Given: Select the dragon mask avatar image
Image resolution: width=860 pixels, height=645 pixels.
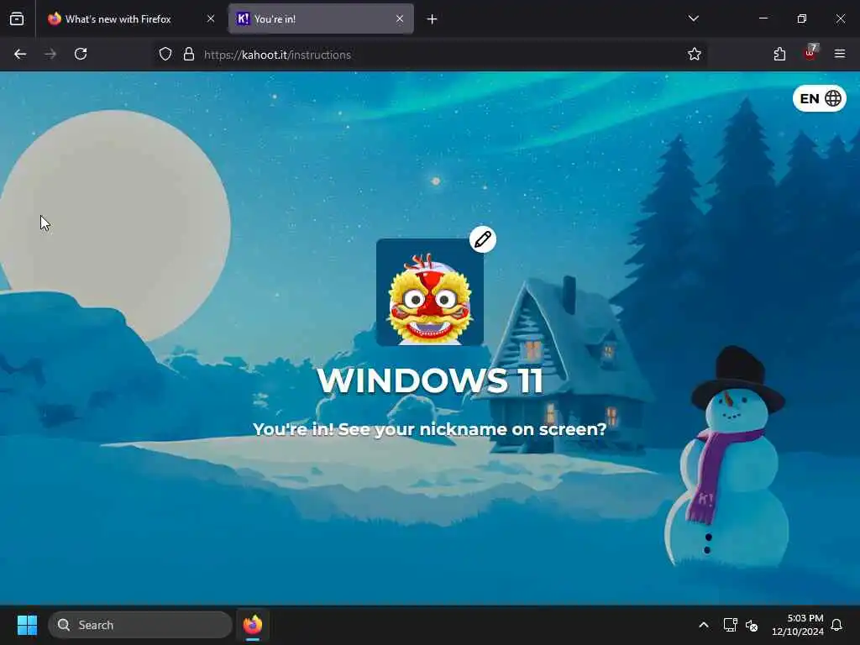Looking at the screenshot, I should coord(430,292).
